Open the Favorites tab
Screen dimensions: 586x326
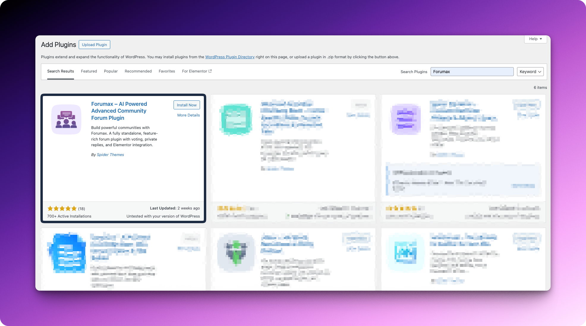(x=167, y=71)
